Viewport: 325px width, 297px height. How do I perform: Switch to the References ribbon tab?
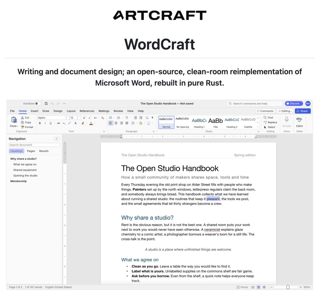pos(87,111)
